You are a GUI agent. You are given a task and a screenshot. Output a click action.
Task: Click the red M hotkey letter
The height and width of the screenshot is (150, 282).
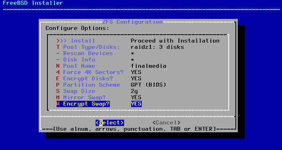tap(58, 97)
